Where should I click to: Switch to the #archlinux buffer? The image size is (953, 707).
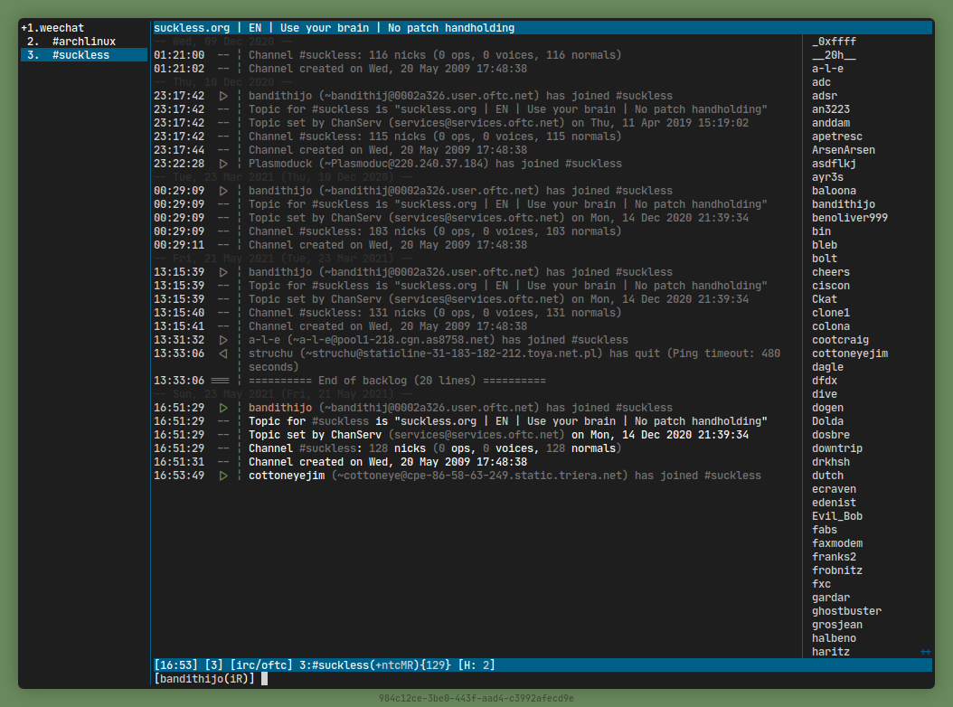click(83, 42)
